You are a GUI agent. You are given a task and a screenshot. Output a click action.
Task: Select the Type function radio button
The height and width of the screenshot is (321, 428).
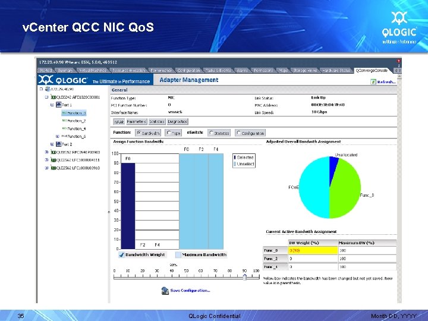pyautogui.click(x=169, y=133)
